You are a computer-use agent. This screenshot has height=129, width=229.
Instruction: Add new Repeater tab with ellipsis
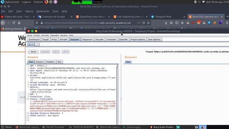tap(37, 44)
